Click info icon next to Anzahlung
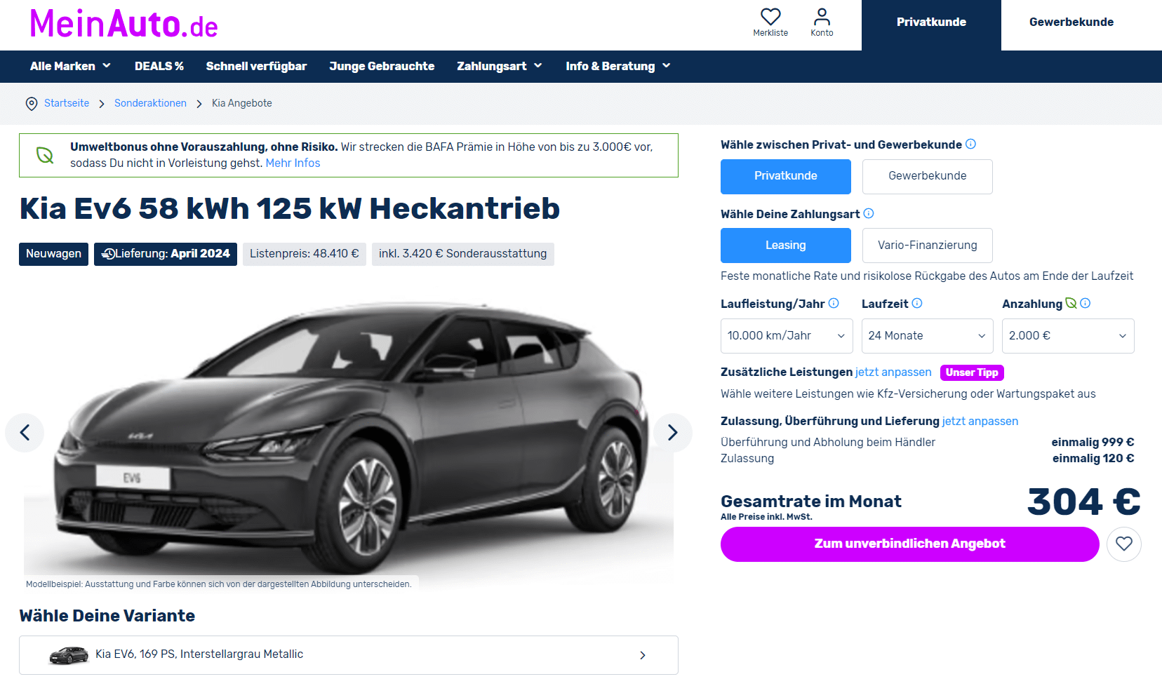Image resolution: width=1162 pixels, height=686 pixels. (1085, 303)
